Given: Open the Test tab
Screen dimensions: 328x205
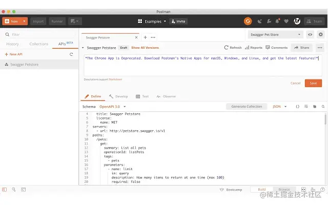Looking at the screenshot, I should [x=142, y=96].
